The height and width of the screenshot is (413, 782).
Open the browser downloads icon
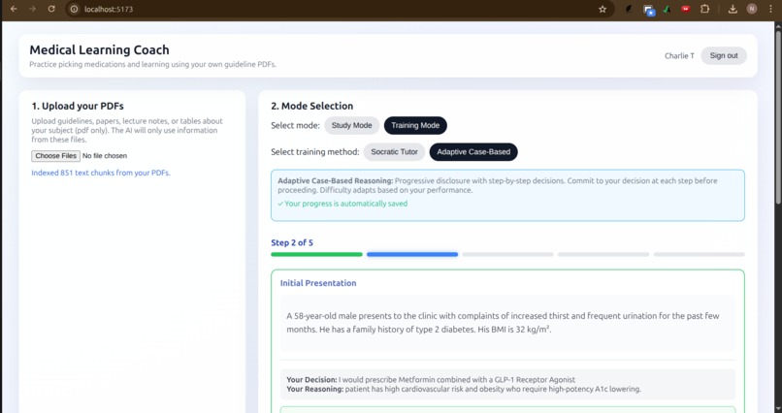733,9
